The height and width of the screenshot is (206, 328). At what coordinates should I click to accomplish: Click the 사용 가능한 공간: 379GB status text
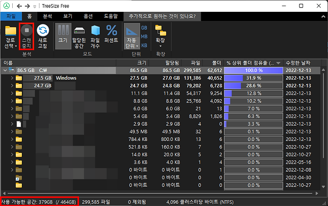[39, 202]
